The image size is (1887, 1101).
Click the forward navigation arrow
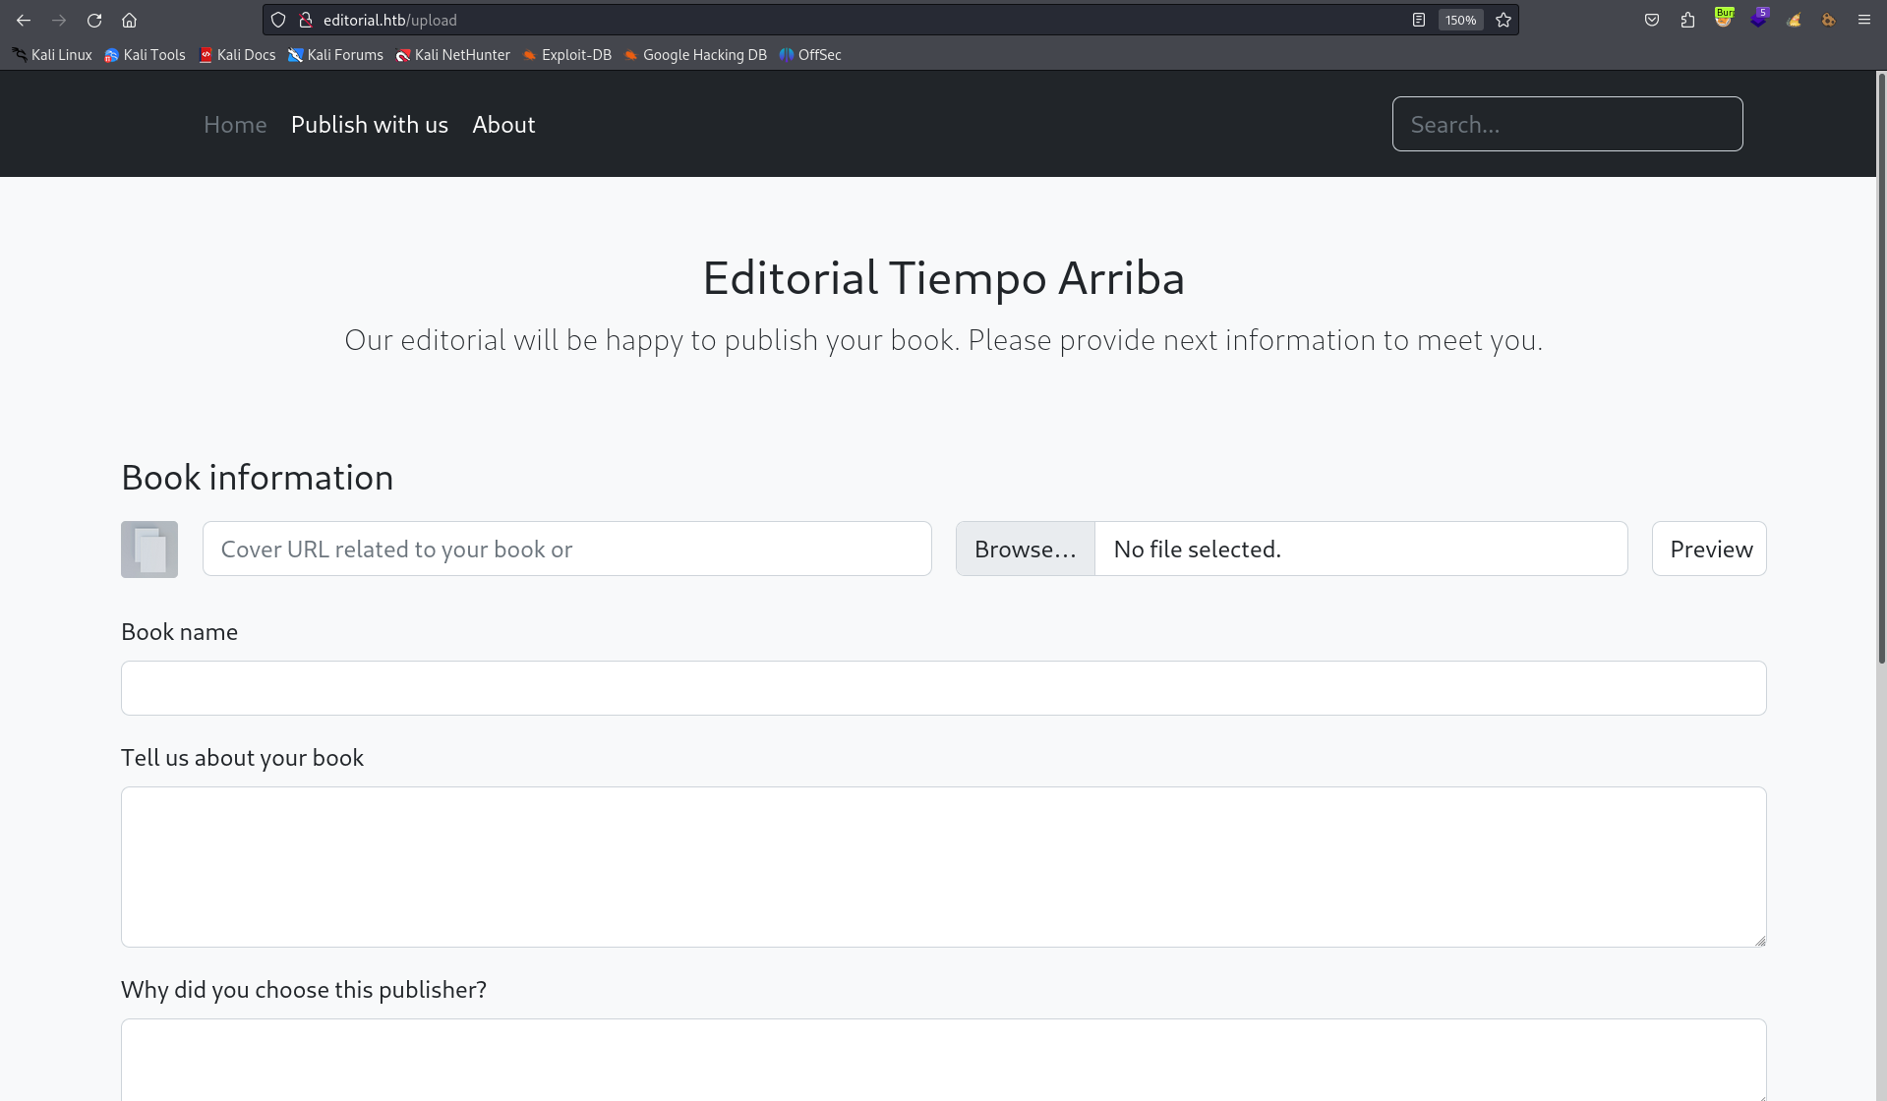click(59, 20)
